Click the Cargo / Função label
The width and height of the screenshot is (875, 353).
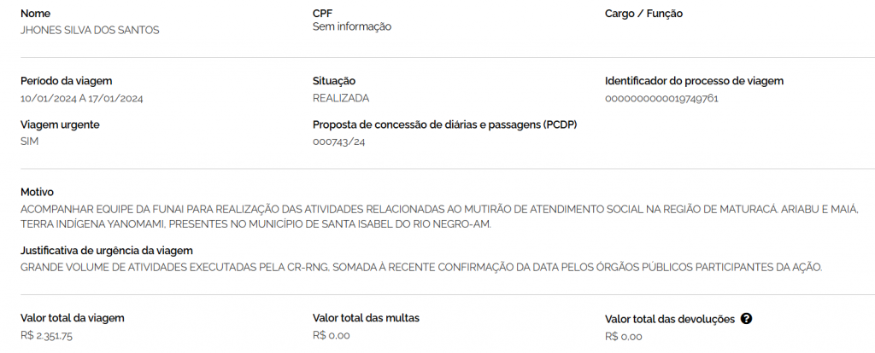tap(643, 14)
